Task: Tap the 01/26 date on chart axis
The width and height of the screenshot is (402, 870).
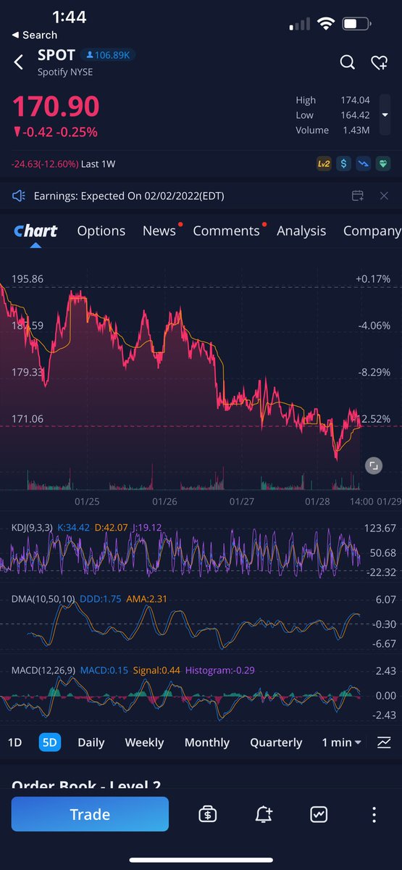Action: point(164,501)
